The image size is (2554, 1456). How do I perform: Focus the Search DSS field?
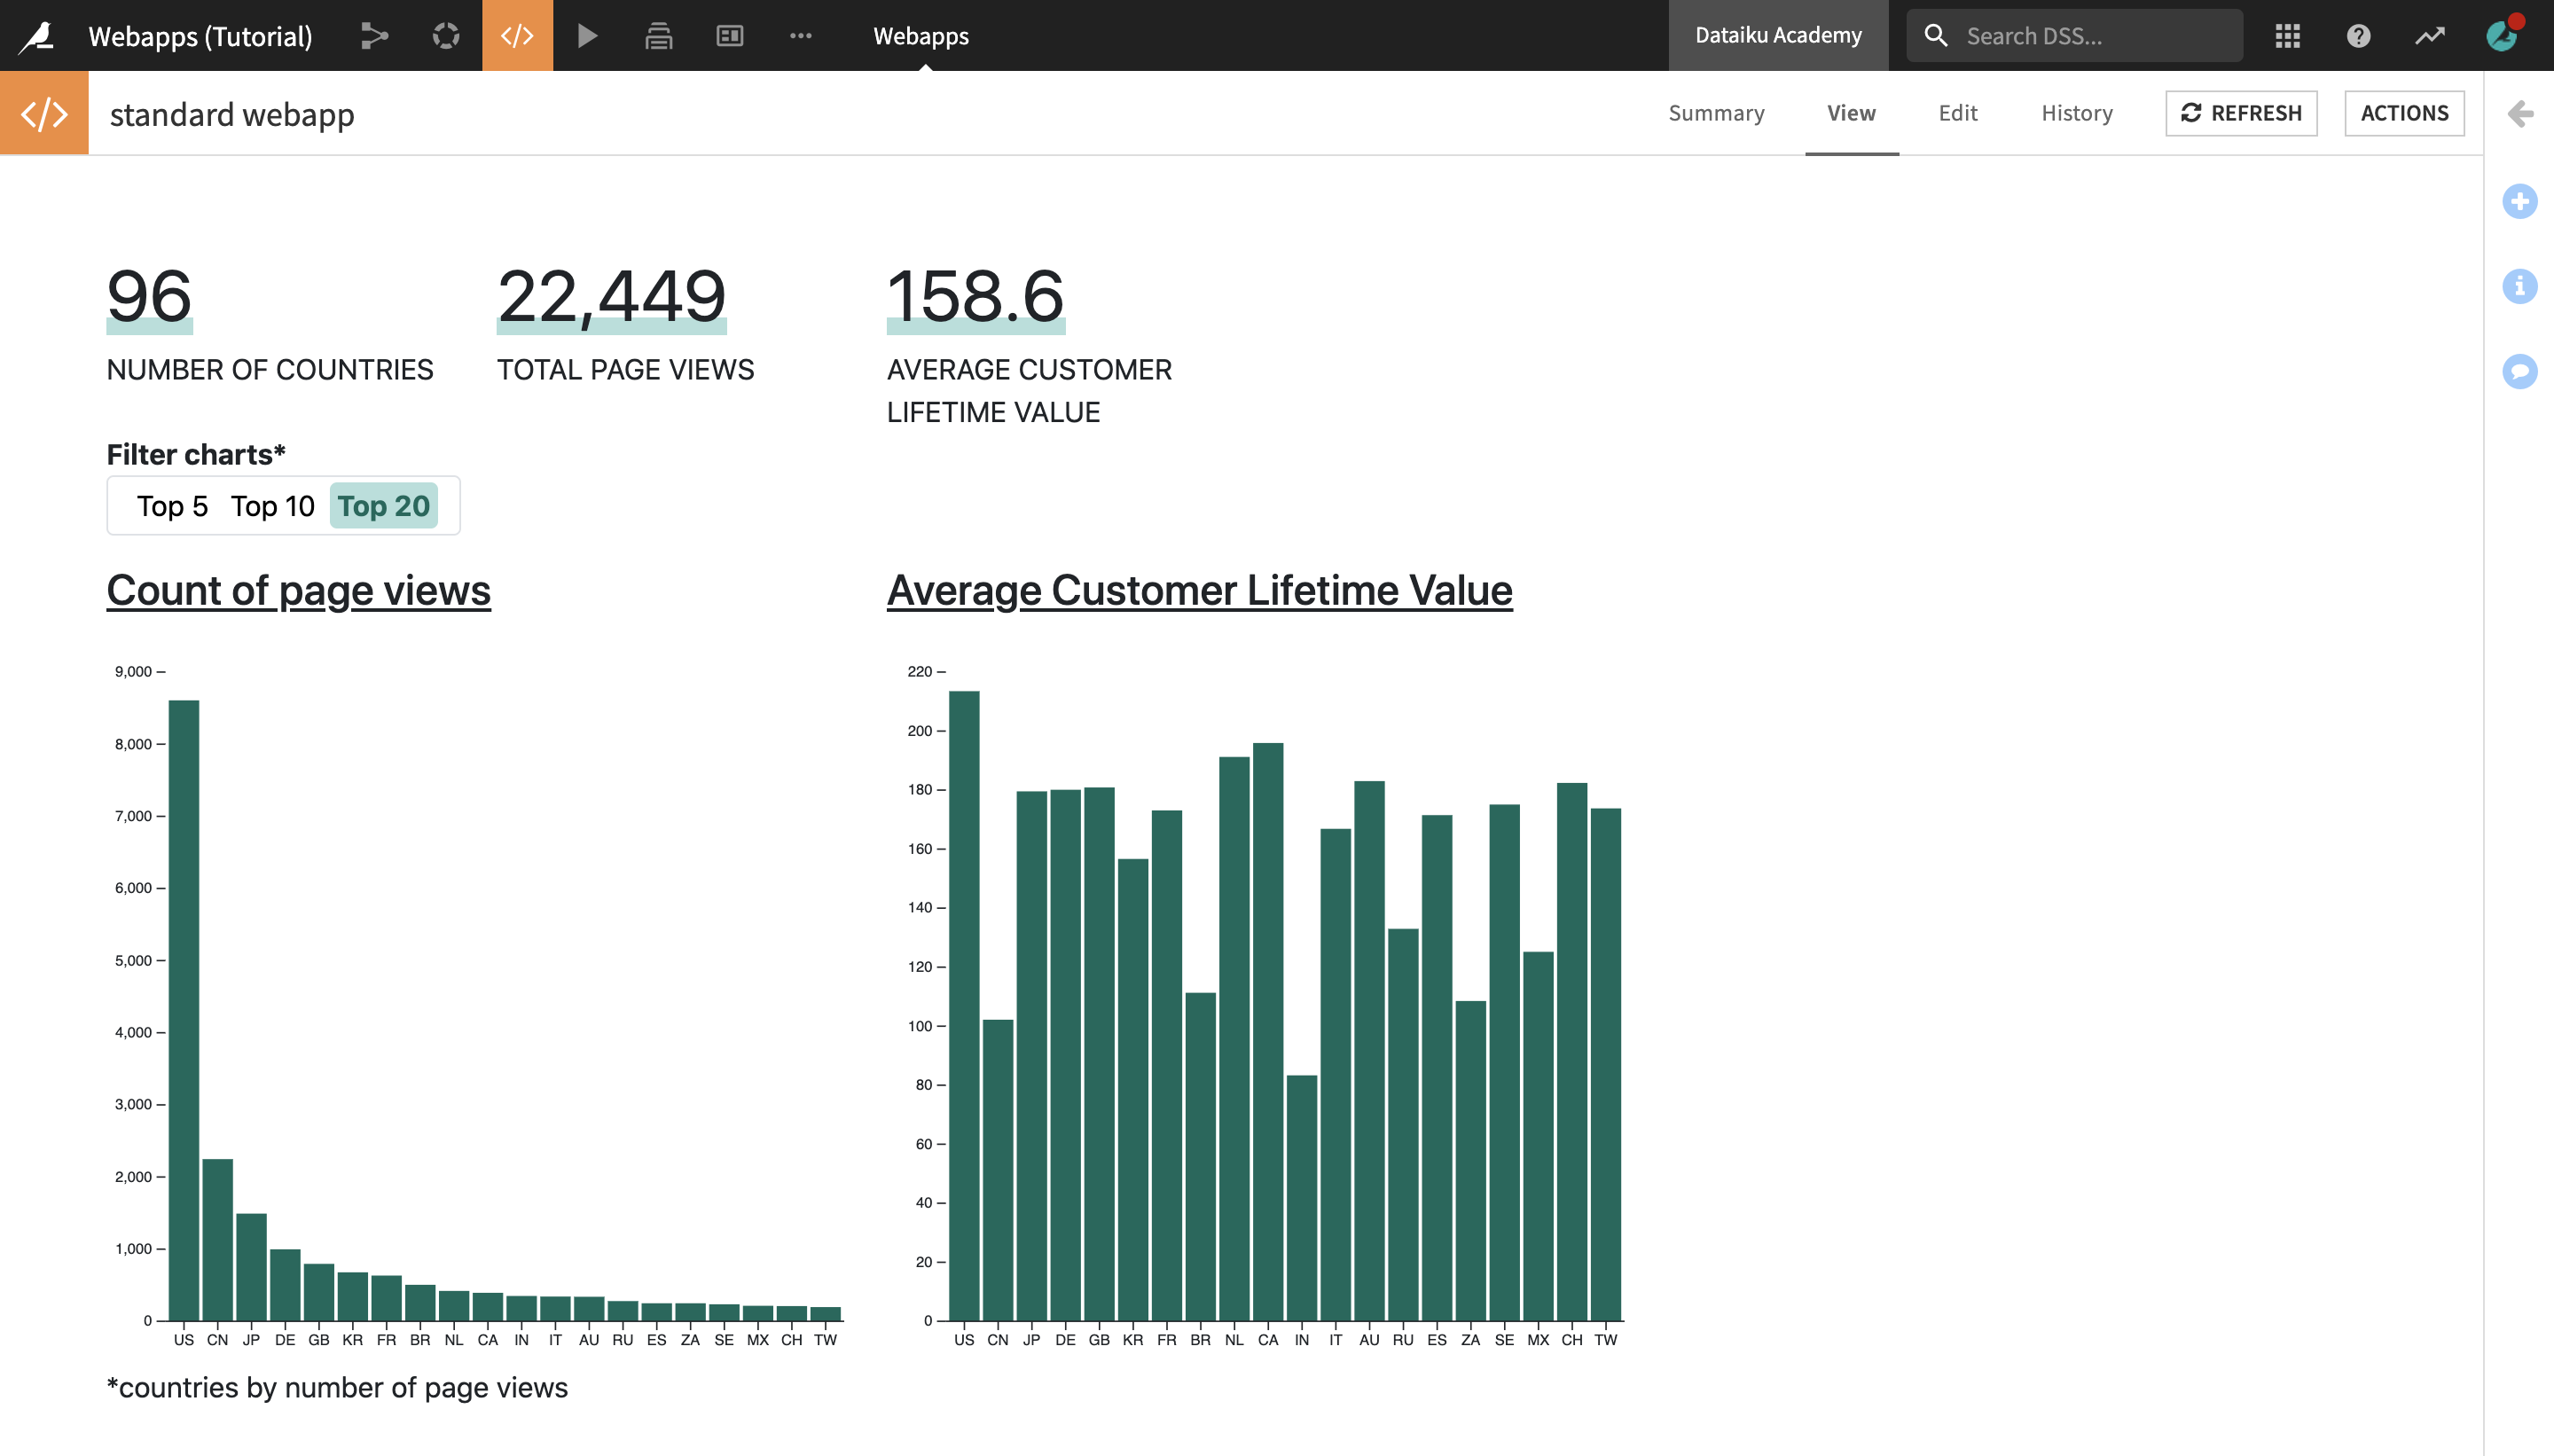(2074, 36)
